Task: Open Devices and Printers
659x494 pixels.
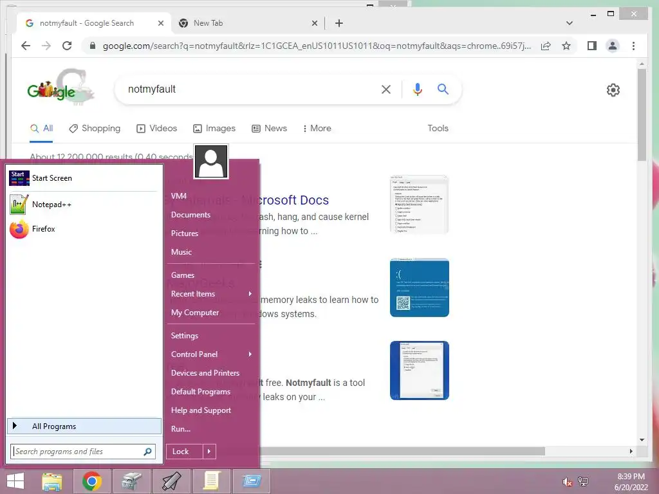Action: 211,373
